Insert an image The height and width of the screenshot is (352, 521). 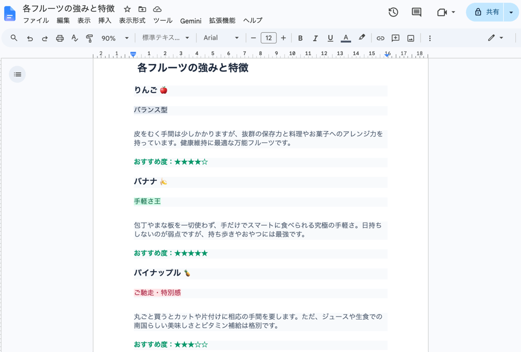[x=411, y=38]
